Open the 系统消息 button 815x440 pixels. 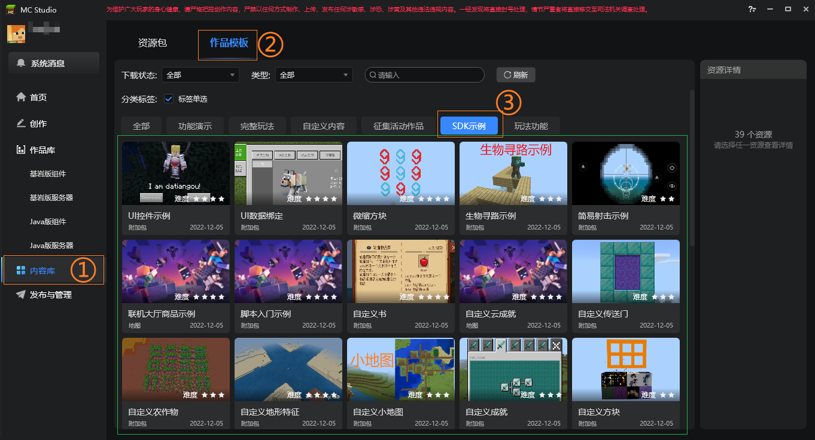(54, 63)
